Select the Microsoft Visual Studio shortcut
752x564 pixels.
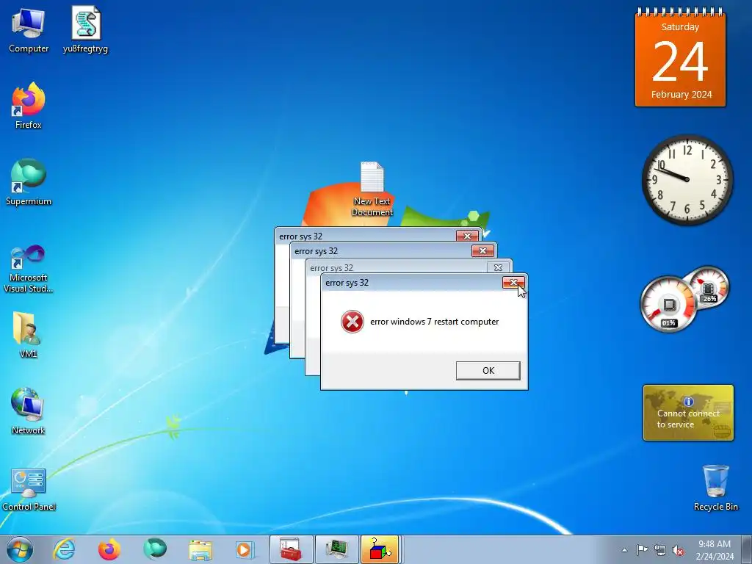point(29,269)
